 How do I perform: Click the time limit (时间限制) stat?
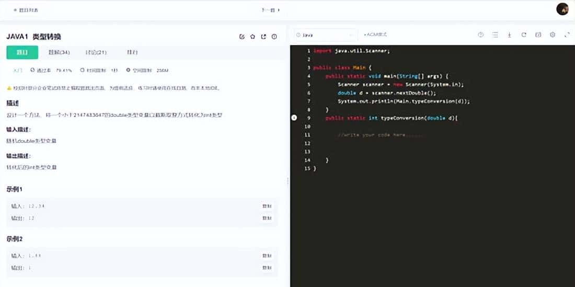[x=99, y=70]
